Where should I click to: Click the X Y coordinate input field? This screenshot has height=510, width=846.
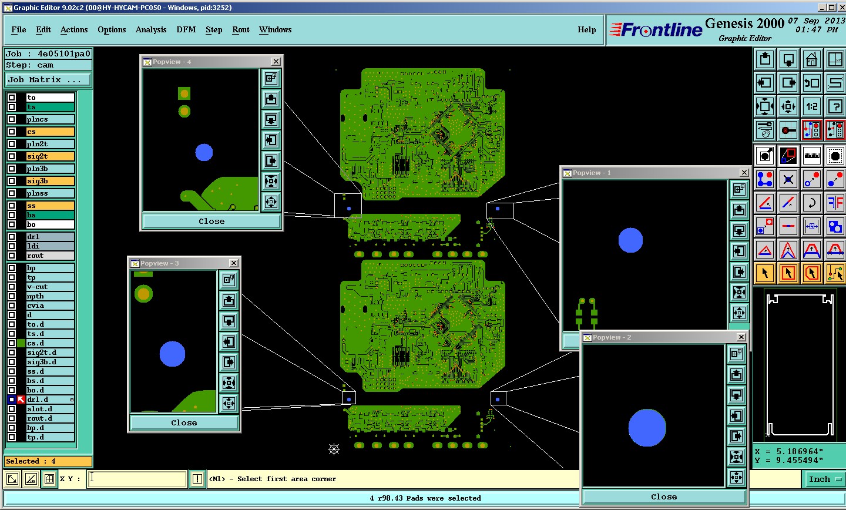coord(137,479)
